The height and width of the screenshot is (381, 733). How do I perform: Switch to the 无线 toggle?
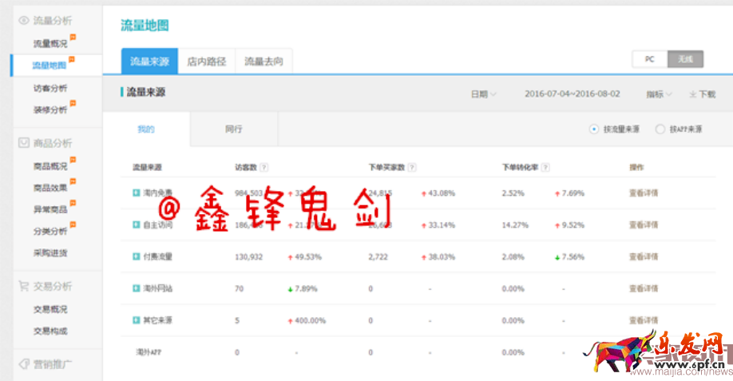(x=685, y=59)
